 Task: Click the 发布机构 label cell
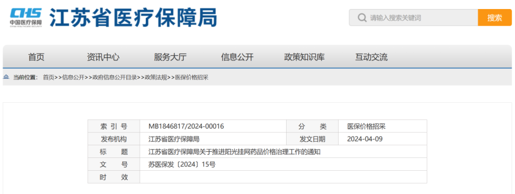click(113, 139)
